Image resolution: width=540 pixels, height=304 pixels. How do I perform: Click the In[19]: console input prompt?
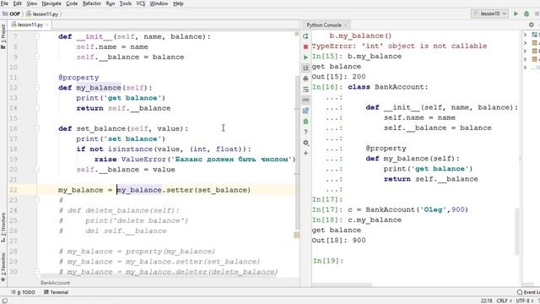pyautogui.click(x=328, y=261)
